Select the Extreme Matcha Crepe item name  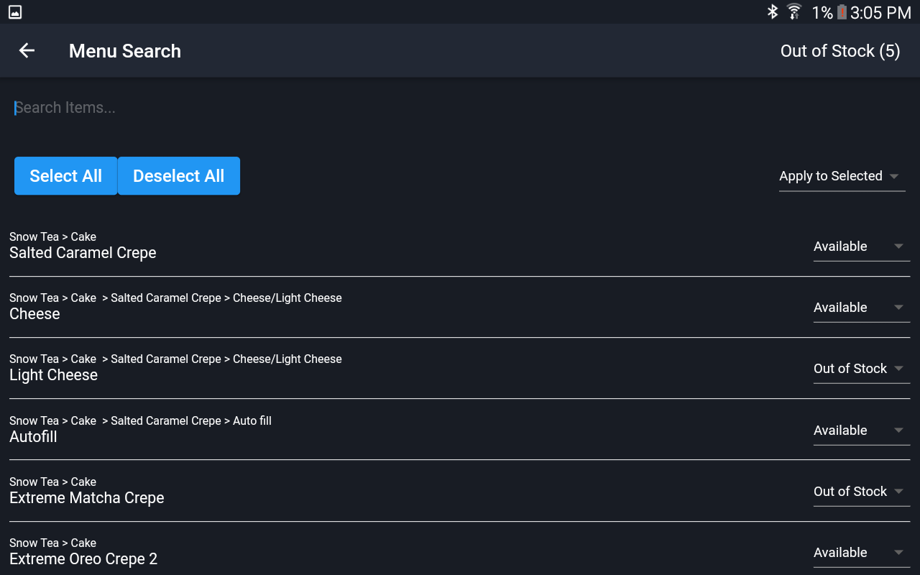coord(87,498)
